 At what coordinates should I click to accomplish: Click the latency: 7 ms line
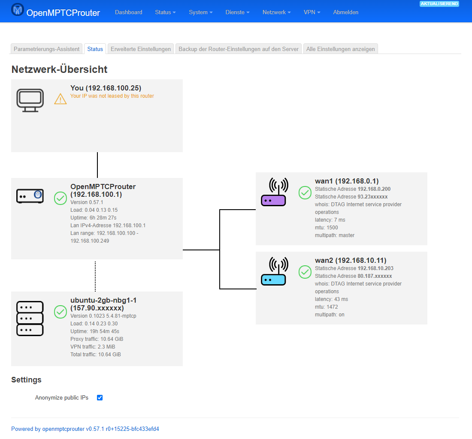[x=330, y=220]
